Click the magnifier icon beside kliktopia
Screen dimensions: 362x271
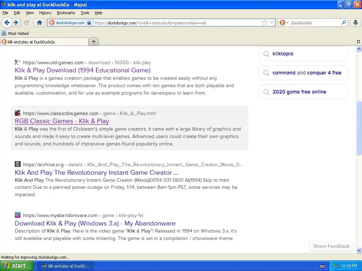click(266, 54)
